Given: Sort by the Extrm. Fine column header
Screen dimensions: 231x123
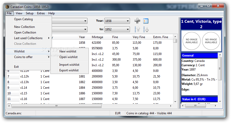Looking at the screenshot, I should coord(162,37).
